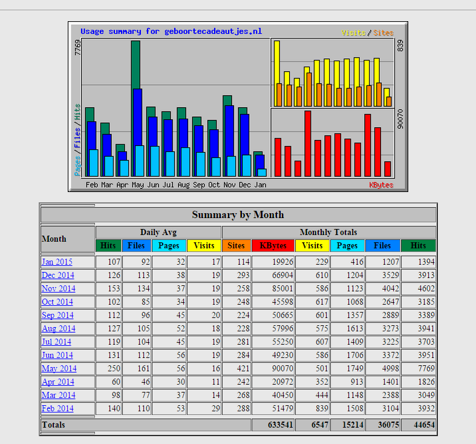The height and width of the screenshot is (444, 476).
Task: Click the 'Month' column header
Action: [68, 239]
